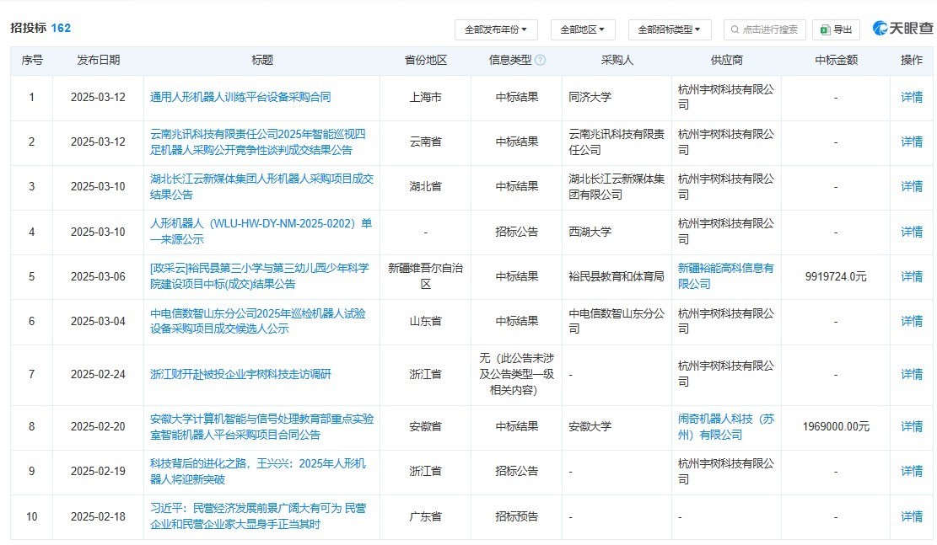Click the magnifier icon in the search box
This screenshot has height=545, width=937.
tap(735, 29)
